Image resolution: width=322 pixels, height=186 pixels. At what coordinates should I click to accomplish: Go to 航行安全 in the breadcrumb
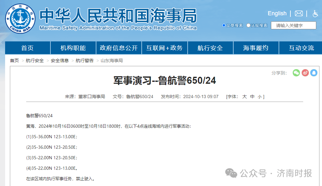point(35,61)
